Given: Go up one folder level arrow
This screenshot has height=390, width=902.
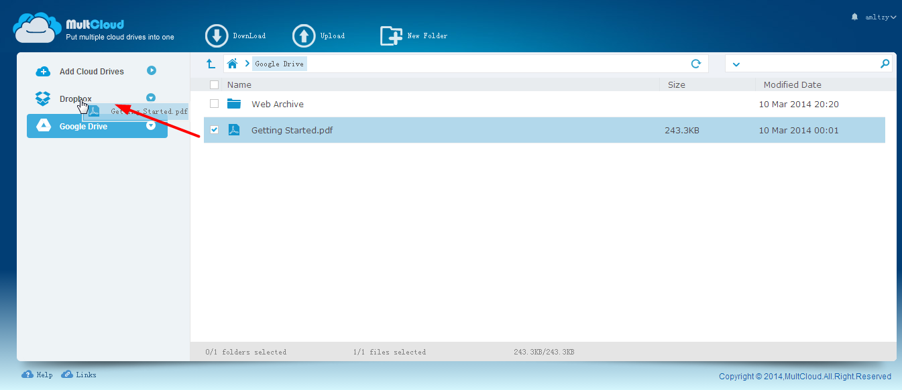Looking at the screenshot, I should tap(211, 64).
